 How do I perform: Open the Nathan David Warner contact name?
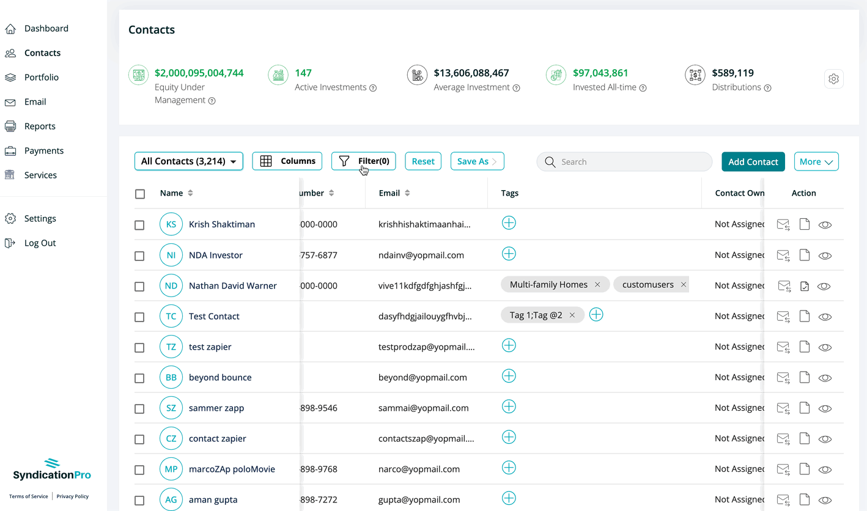pos(233,285)
